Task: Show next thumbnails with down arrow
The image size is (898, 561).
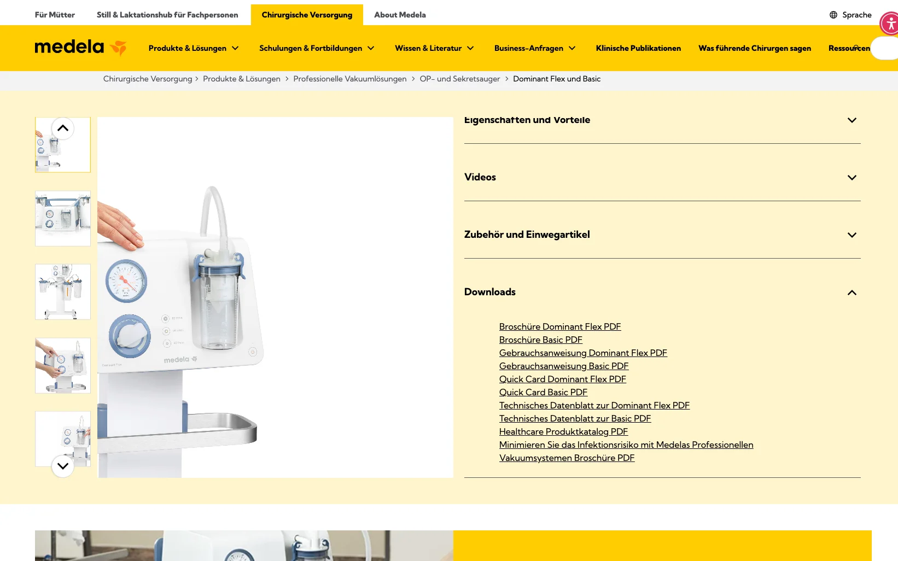Action: pos(63,466)
